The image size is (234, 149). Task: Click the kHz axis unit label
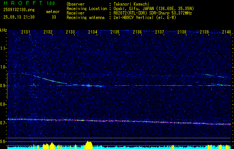coord(3,30)
